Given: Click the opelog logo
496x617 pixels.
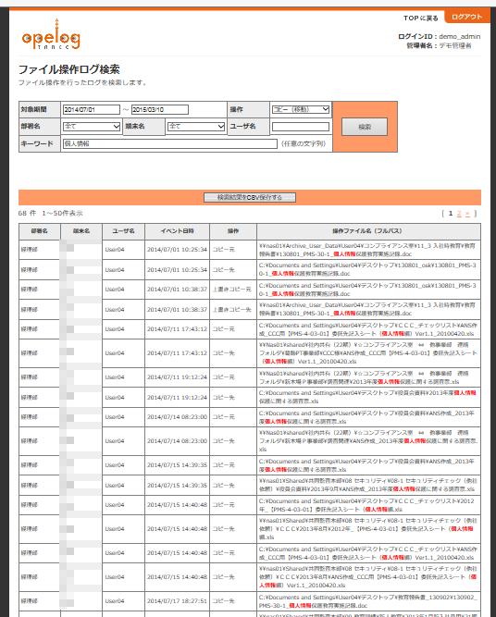Looking at the screenshot, I should click(x=51, y=34).
